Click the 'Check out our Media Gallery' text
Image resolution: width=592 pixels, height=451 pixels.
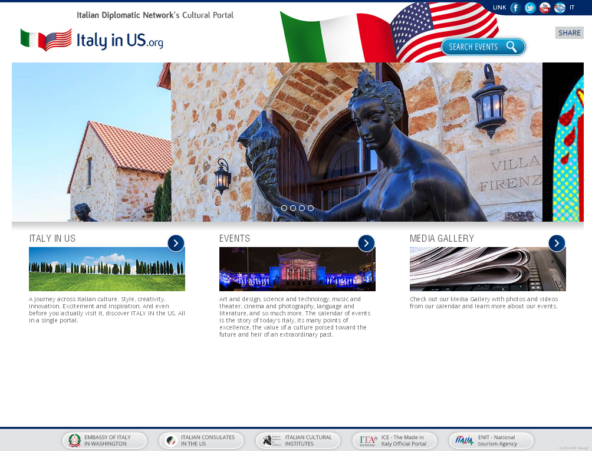click(484, 302)
